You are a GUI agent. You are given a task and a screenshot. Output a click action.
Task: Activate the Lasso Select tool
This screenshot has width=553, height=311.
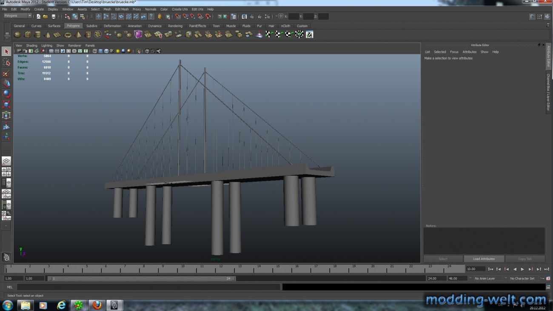coord(6,62)
